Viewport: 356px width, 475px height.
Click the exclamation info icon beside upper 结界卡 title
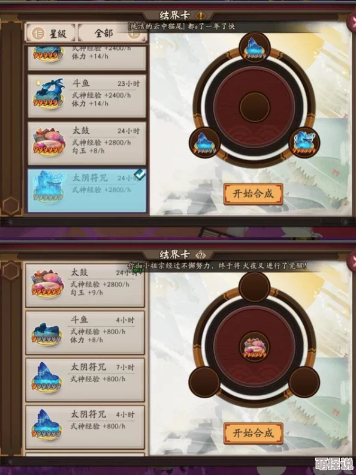tap(200, 15)
